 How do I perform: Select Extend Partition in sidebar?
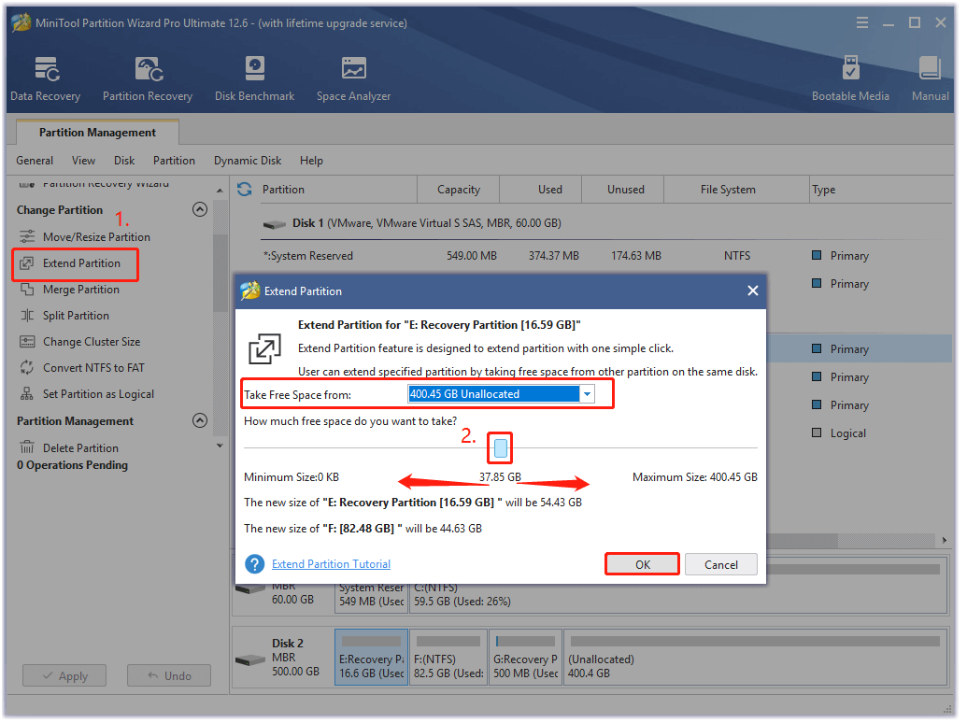pos(81,263)
